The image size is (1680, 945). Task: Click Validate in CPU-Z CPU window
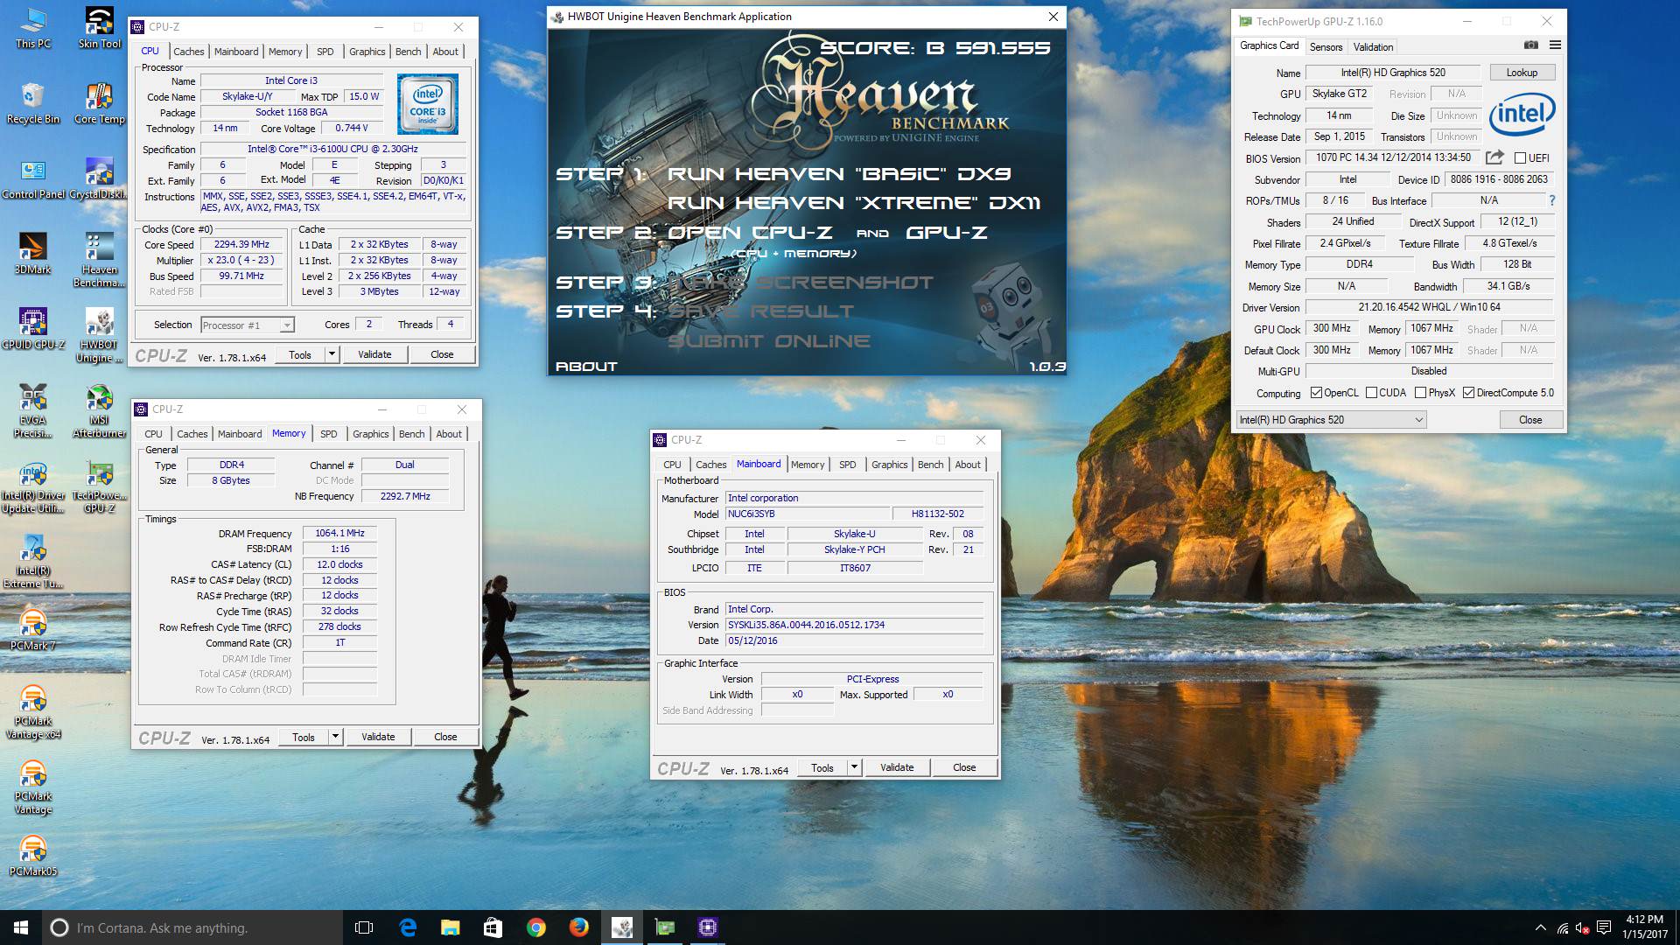click(374, 354)
